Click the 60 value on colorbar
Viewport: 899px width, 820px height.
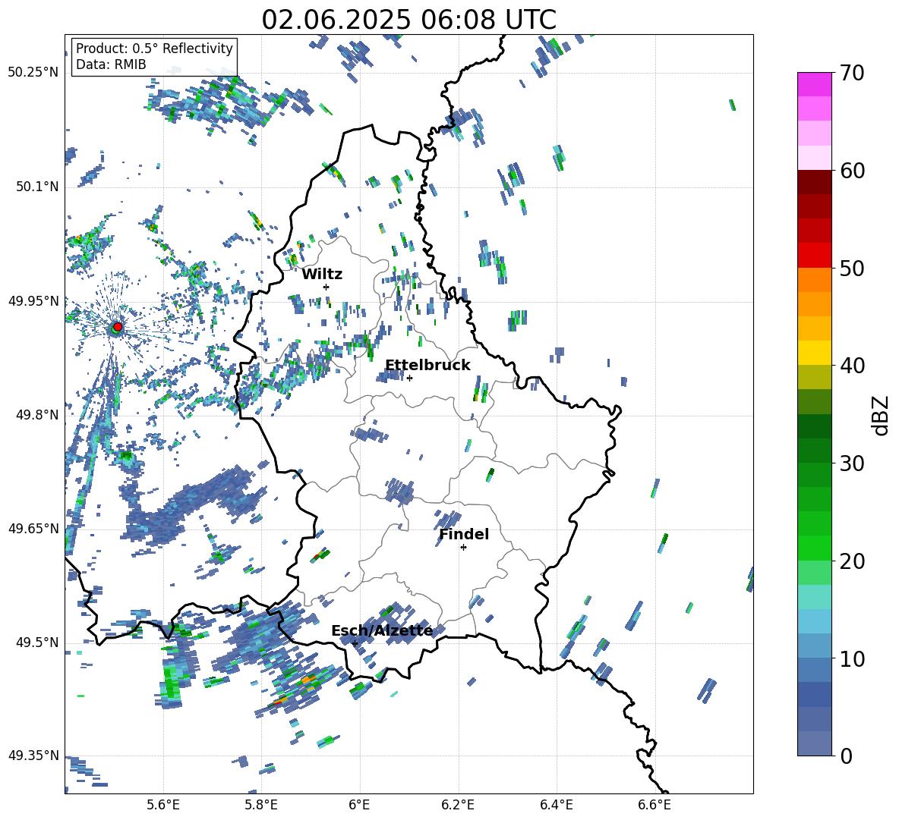tap(851, 171)
